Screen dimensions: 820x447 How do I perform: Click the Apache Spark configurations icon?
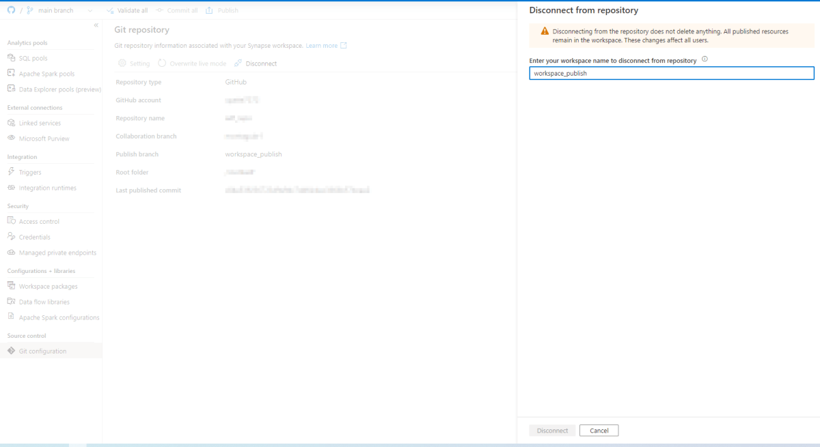coord(11,317)
